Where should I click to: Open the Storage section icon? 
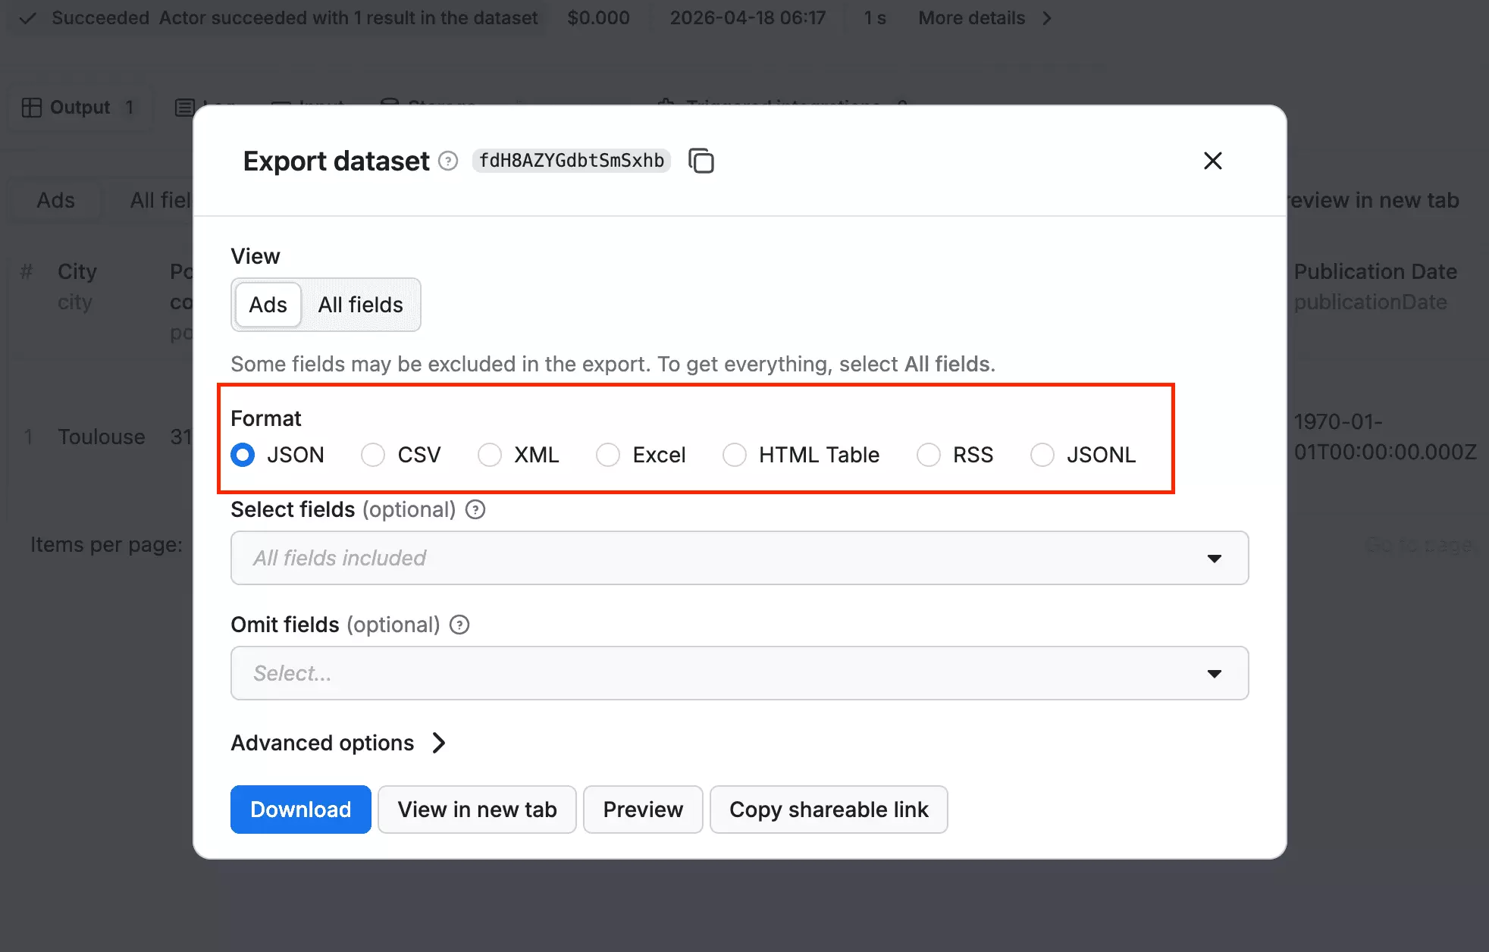[x=389, y=105]
